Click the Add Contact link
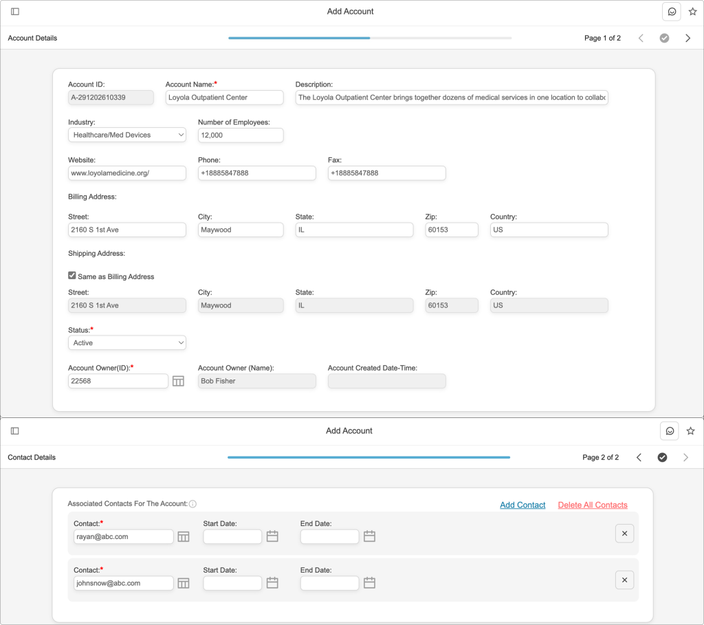The image size is (704, 625). (x=522, y=505)
